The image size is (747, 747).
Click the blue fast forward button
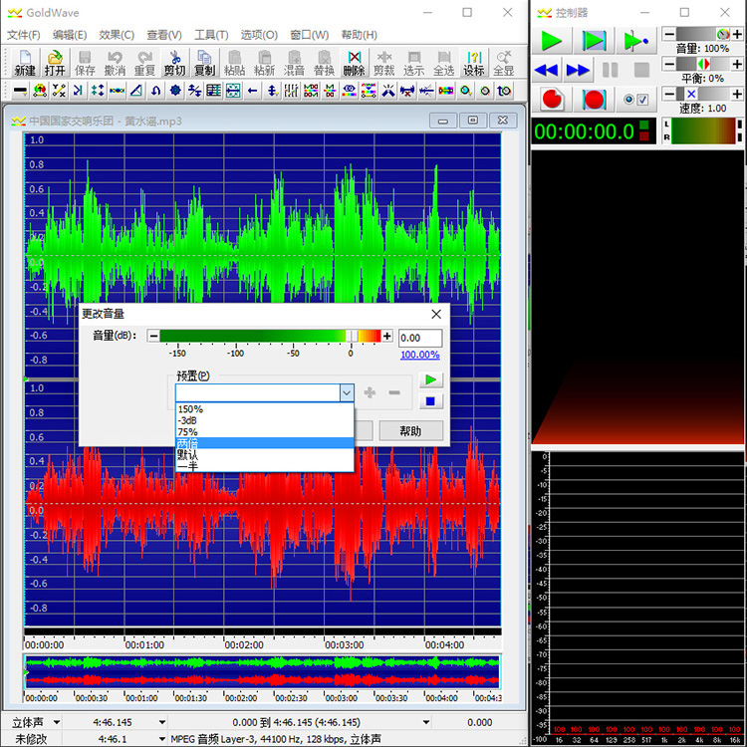tap(578, 70)
